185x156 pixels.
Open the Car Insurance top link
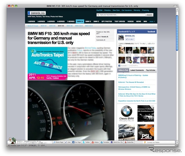click(x=127, y=10)
